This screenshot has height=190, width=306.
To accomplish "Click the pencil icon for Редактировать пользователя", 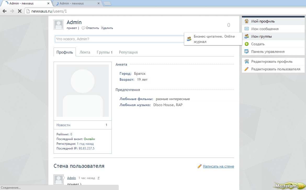I will pyautogui.click(x=246, y=69).
